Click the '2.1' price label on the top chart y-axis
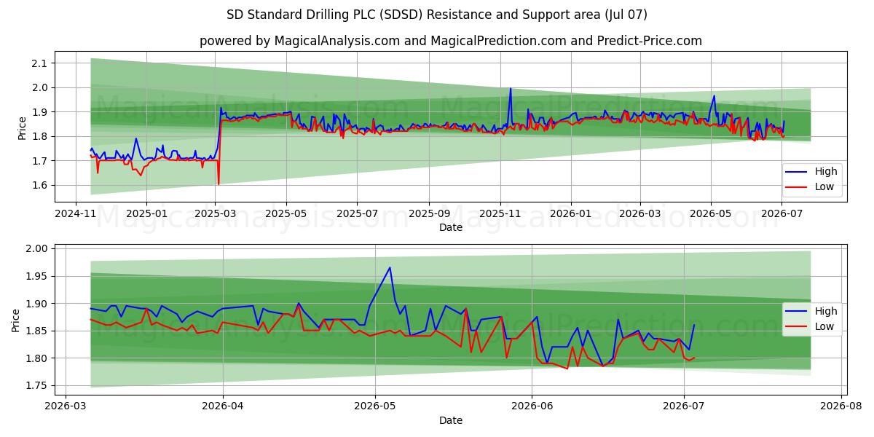The height and width of the screenshot is (437, 874). click(x=40, y=63)
